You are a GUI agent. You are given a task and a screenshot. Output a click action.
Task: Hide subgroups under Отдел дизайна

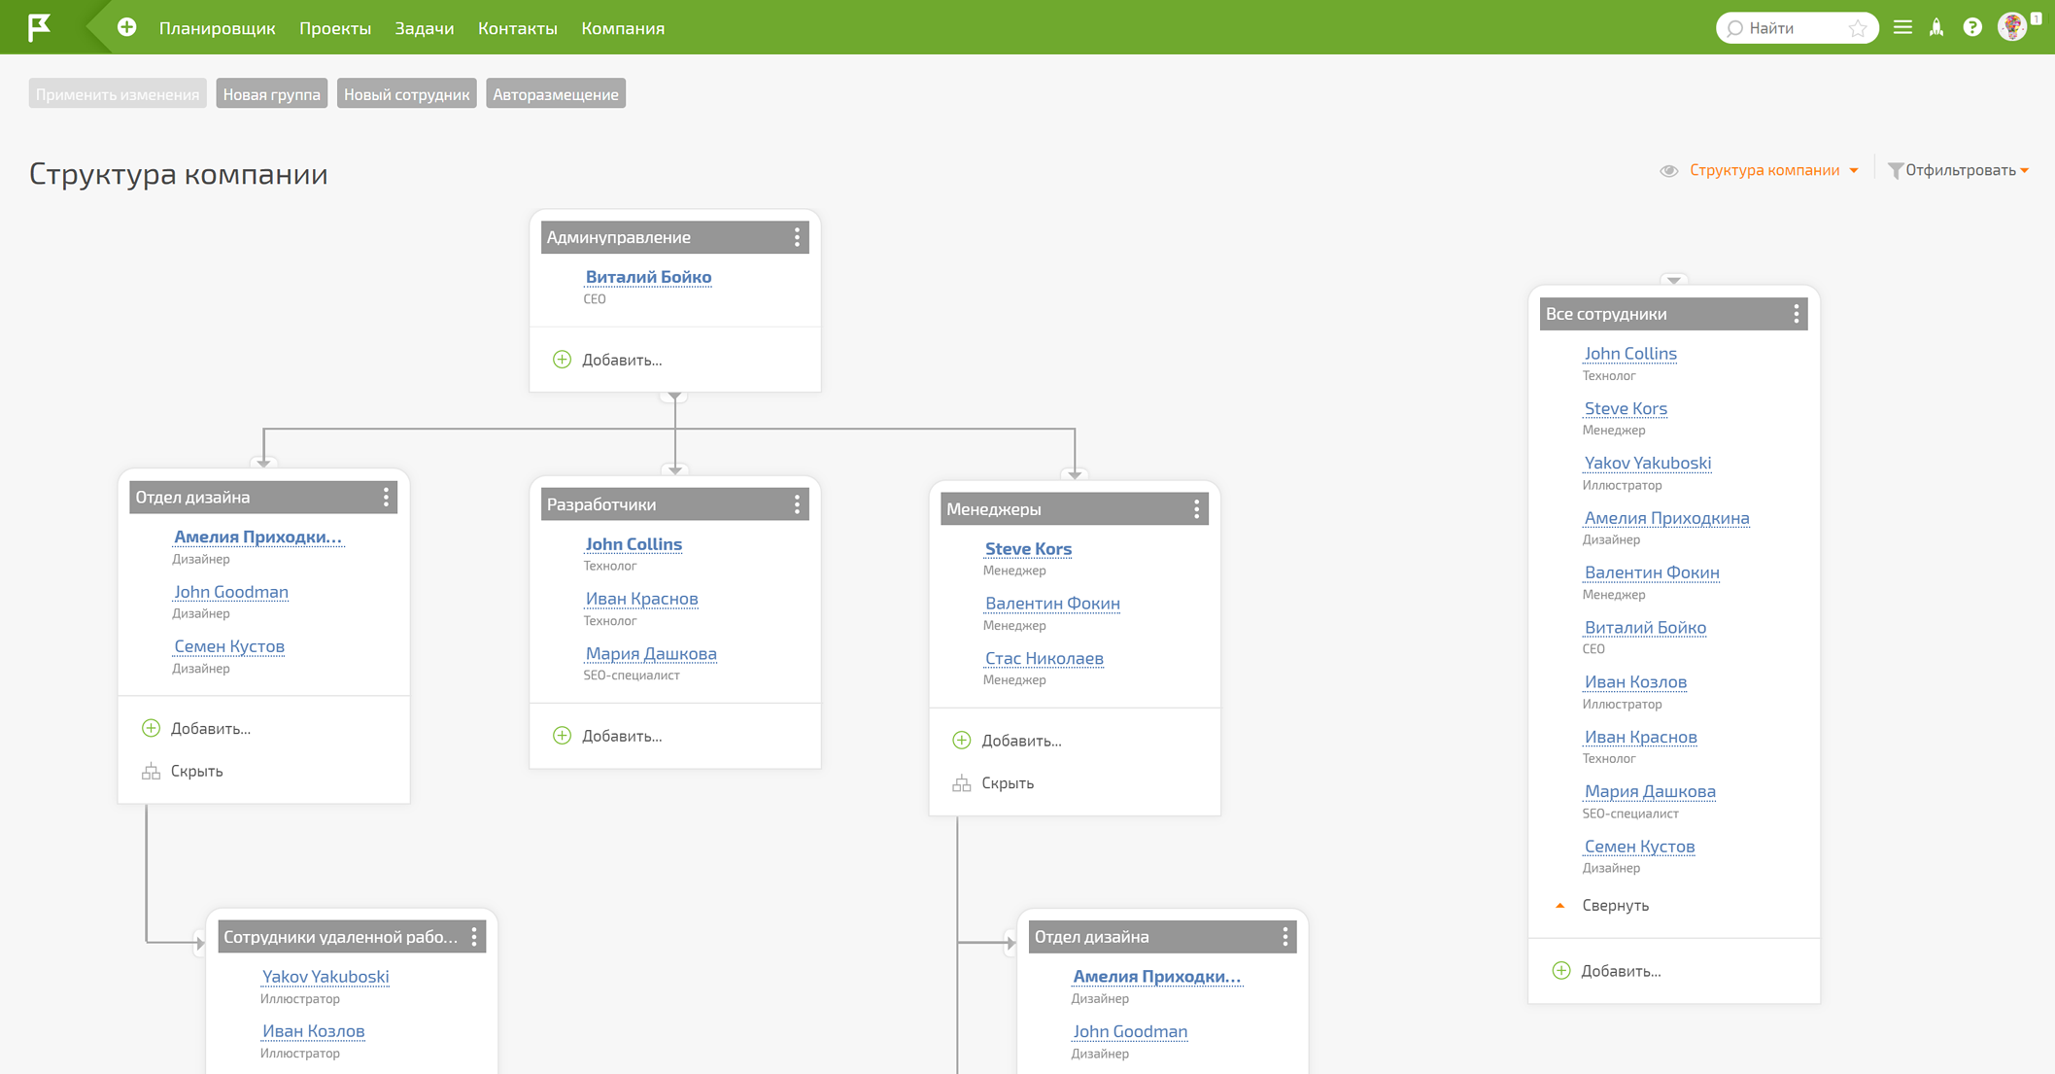point(196,771)
